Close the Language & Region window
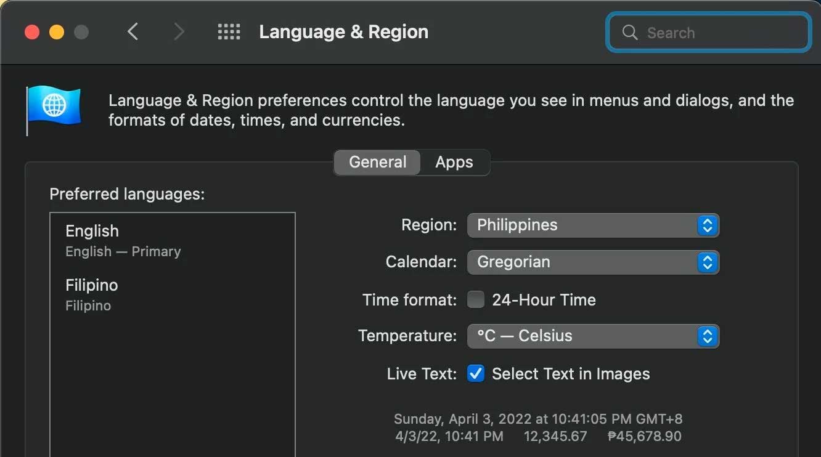Screen dimensions: 821x457 pyautogui.click(x=32, y=32)
